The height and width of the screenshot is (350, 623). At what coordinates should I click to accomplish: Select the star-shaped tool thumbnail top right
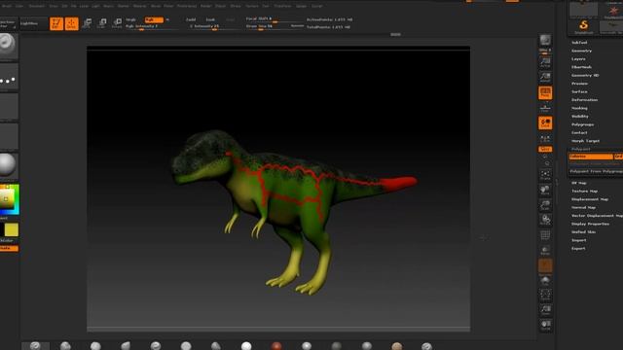(x=613, y=11)
